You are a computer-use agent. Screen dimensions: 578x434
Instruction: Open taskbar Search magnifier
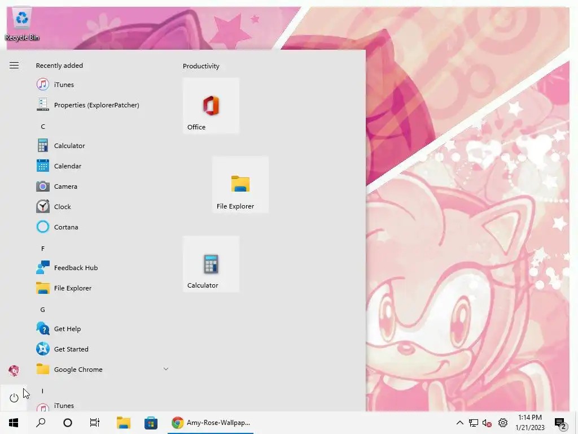pyautogui.click(x=41, y=423)
